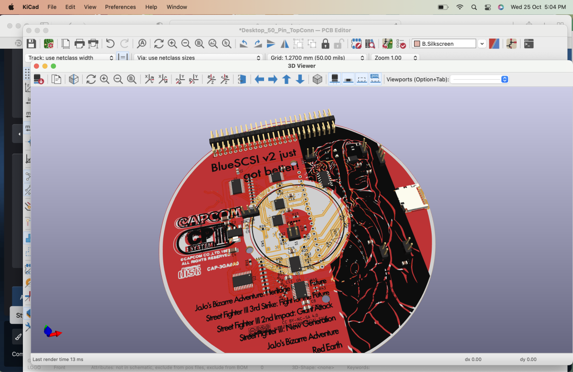Screen dimensions: 573x372
Task: Rotate X clockwise in 3D Viewer
Action: pyautogui.click(x=149, y=80)
